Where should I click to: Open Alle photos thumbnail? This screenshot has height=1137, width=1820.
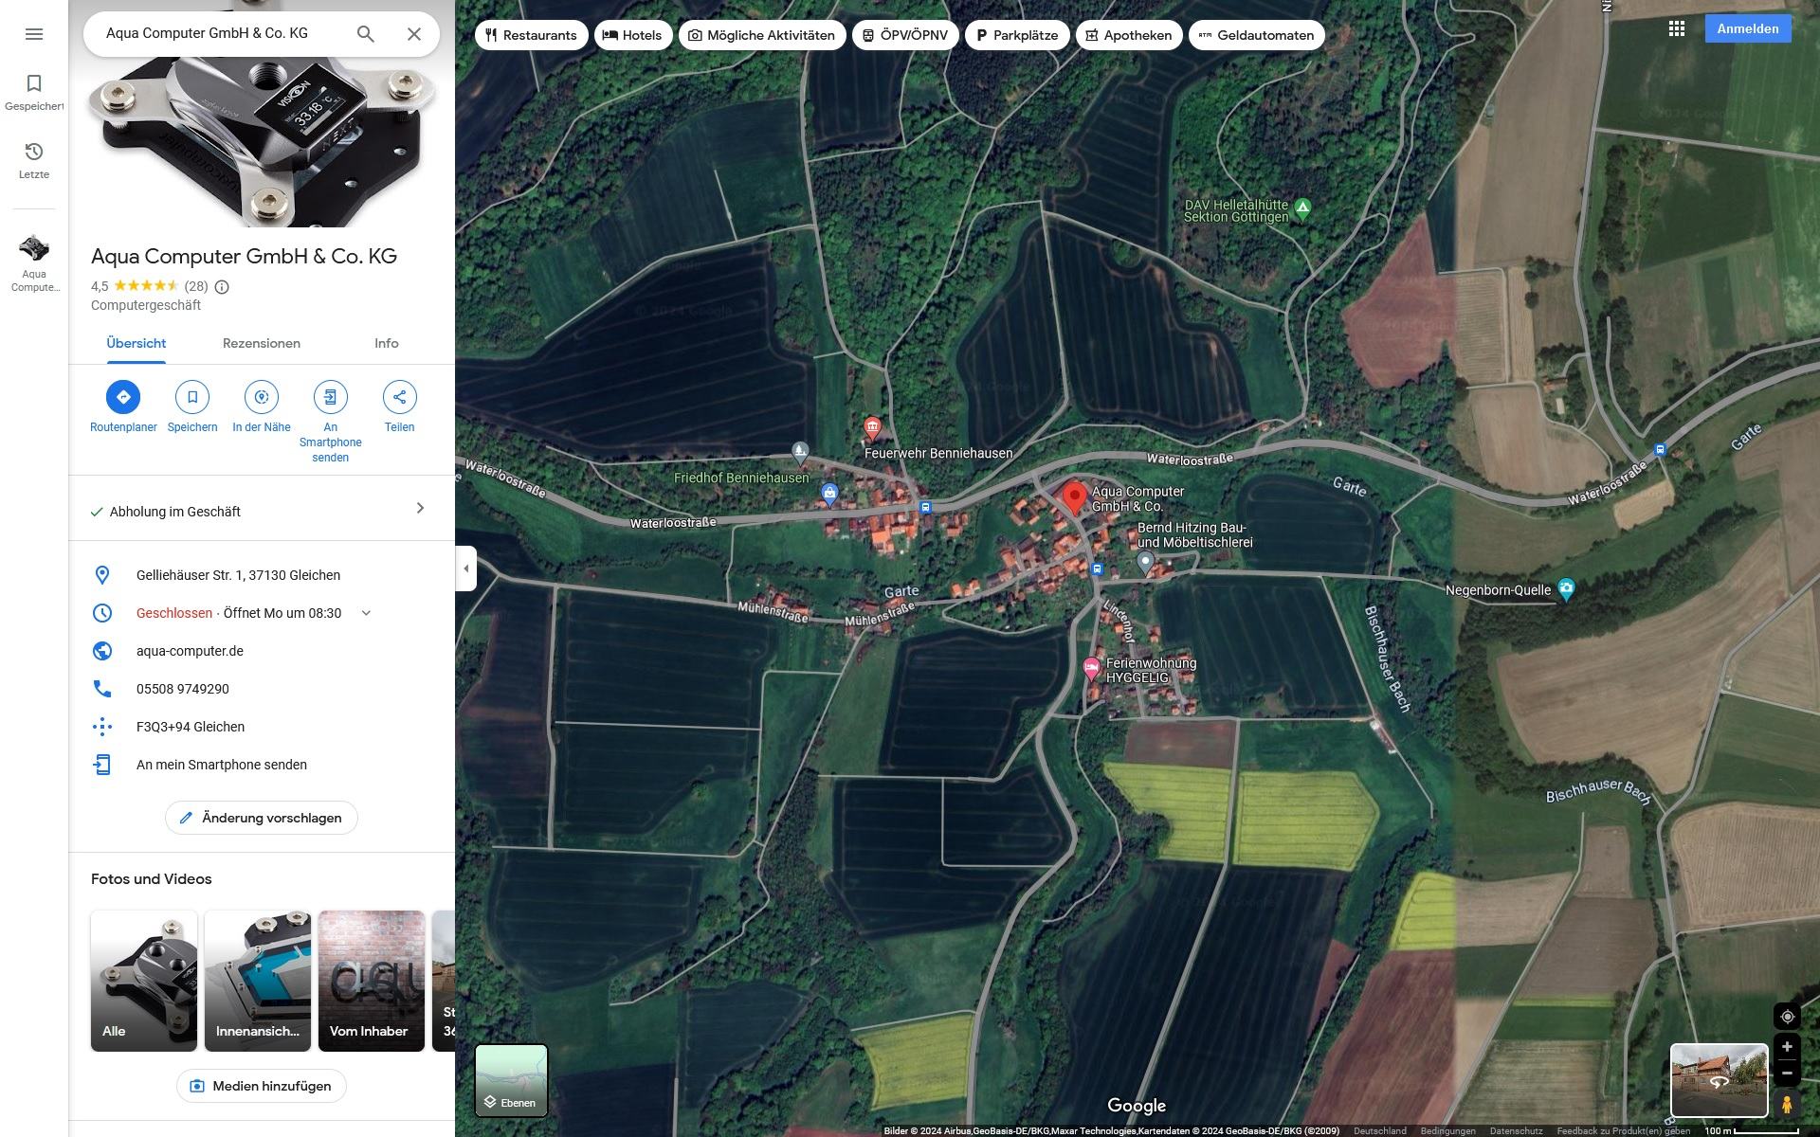pyautogui.click(x=144, y=981)
